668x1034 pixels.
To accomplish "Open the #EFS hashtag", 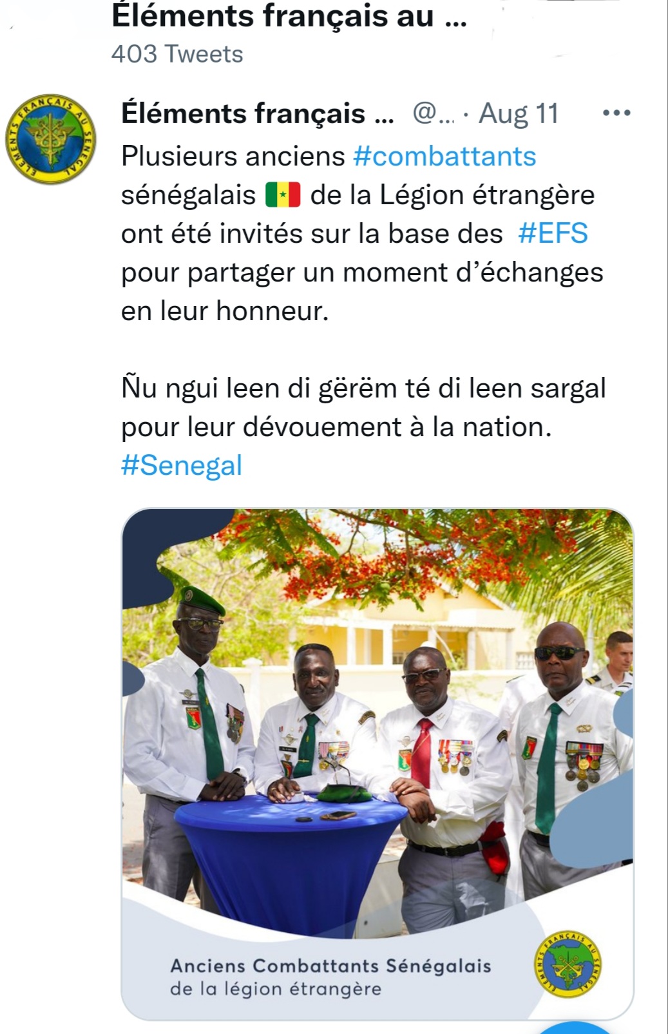I will tap(553, 234).
